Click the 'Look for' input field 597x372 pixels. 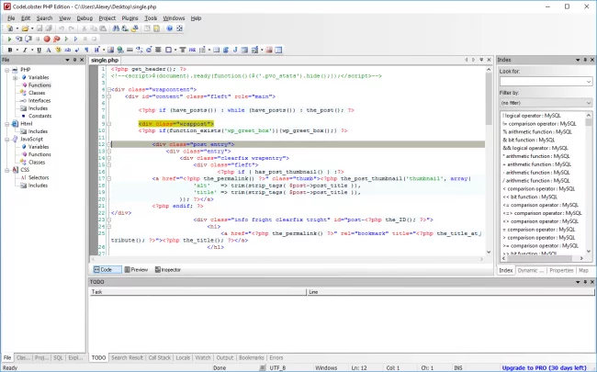click(543, 82)
